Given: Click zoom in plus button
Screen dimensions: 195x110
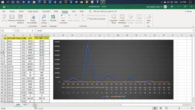Looking at the screenshot, I should (187, 108).
